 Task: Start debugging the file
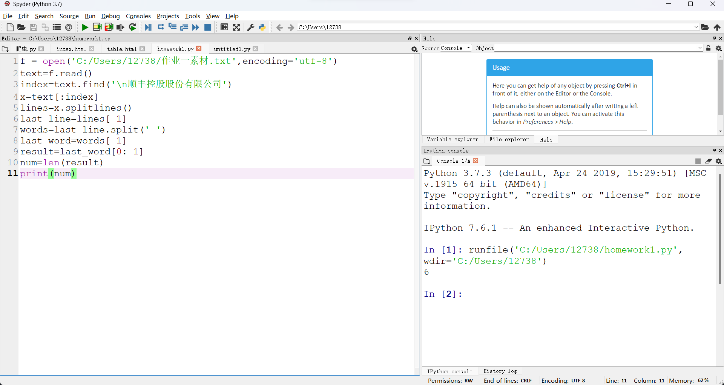(x=148, y=27)
